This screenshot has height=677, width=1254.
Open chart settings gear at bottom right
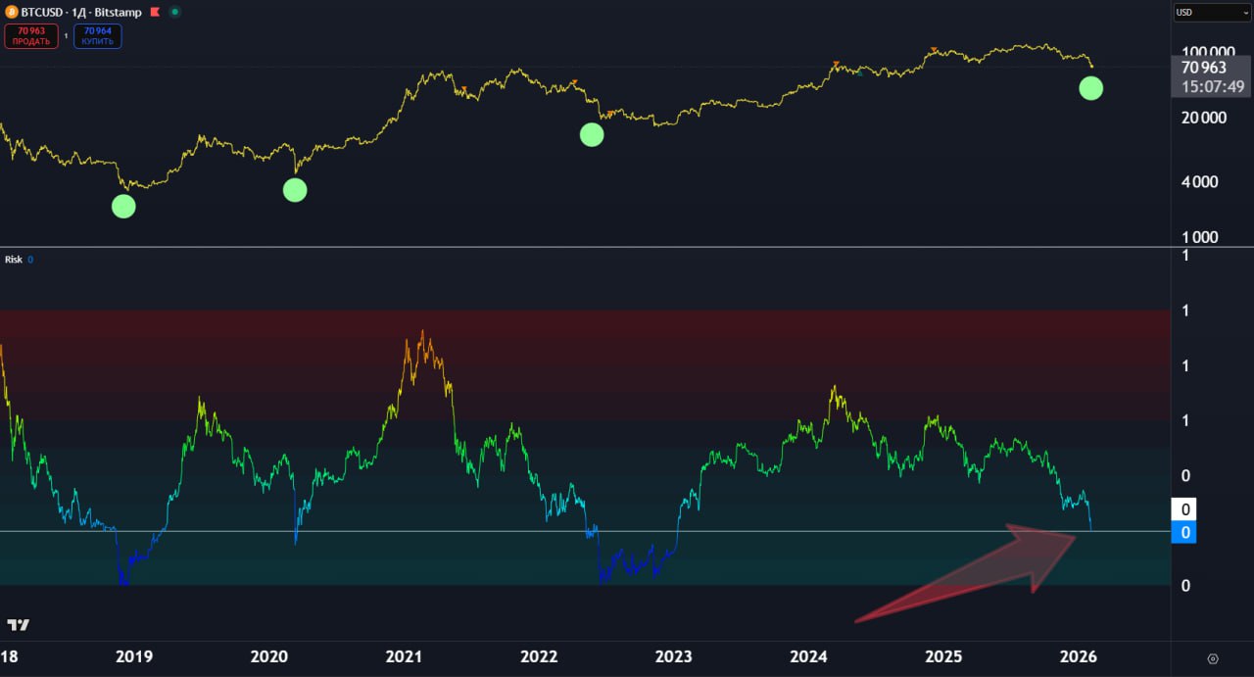[1213, 658]
